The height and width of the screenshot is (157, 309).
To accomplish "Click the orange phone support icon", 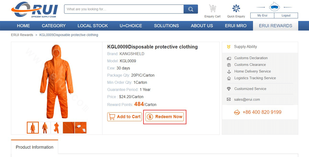I will click(x=237, y=112).
